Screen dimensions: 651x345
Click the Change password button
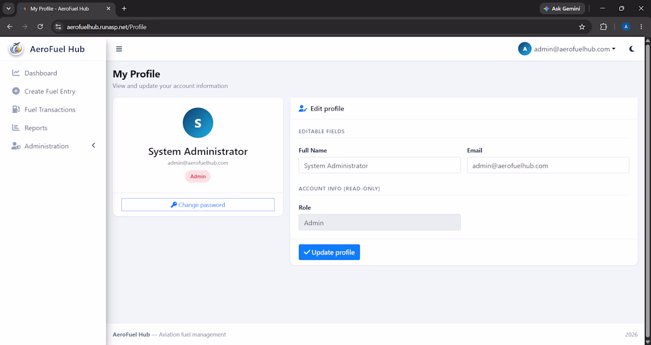[x=198, y=205]
